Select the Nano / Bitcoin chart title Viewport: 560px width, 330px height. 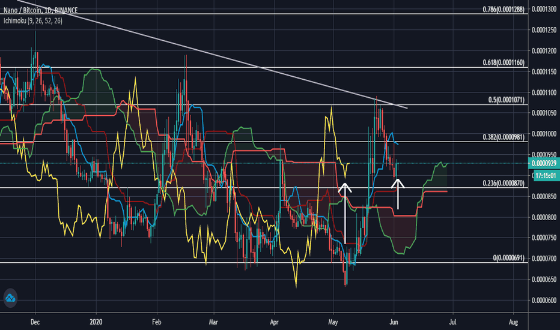point(40,10)
